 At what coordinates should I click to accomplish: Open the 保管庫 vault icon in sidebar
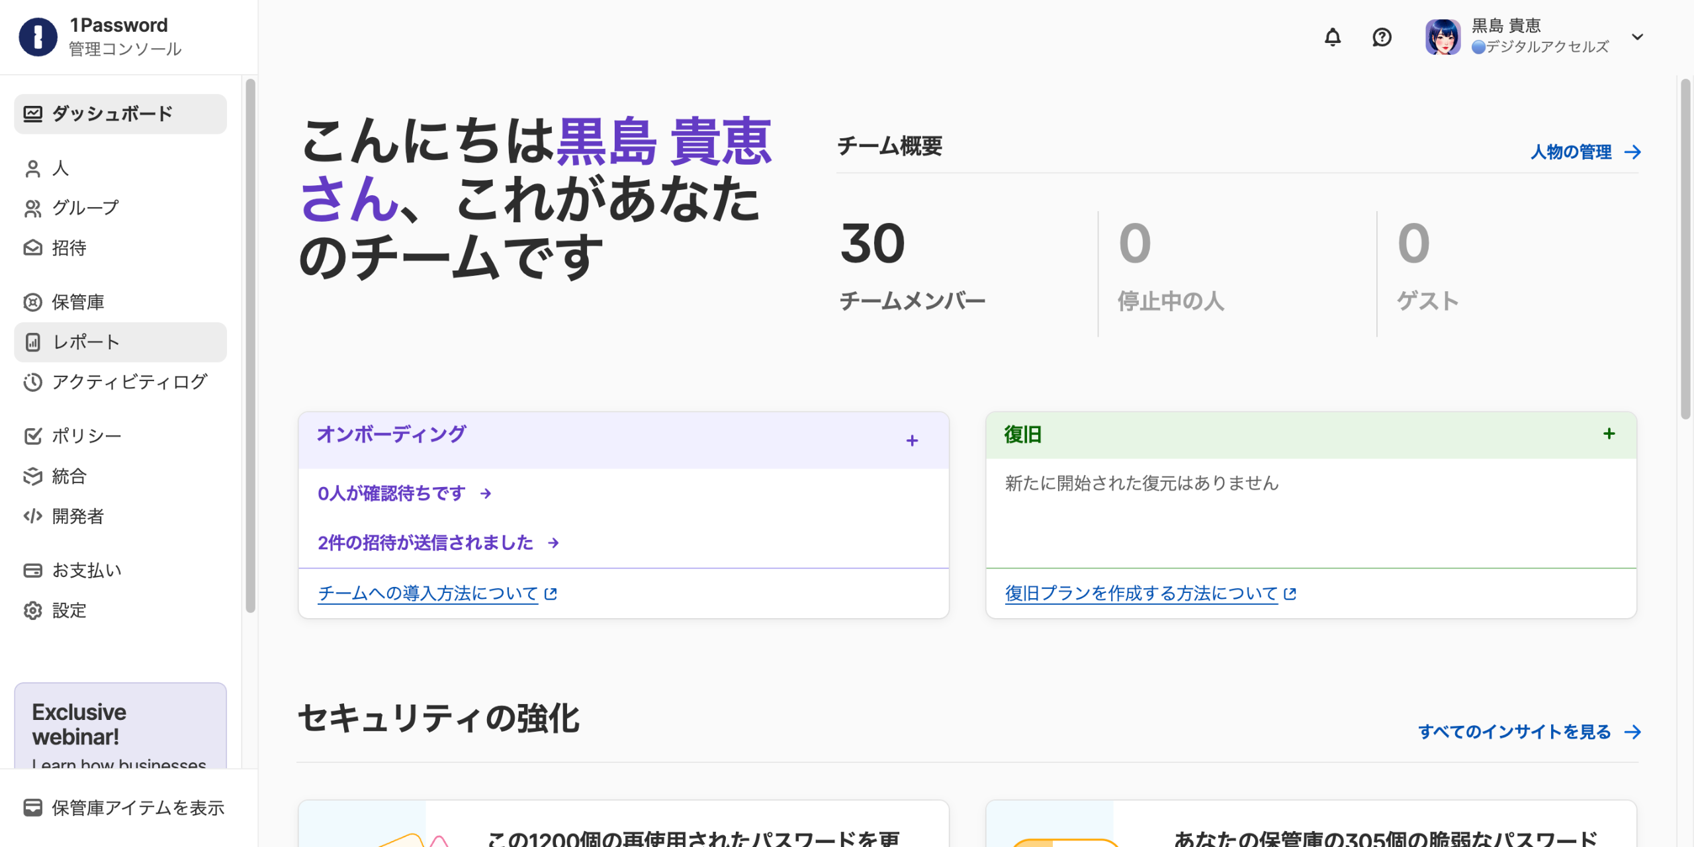[x=32, y=302]
